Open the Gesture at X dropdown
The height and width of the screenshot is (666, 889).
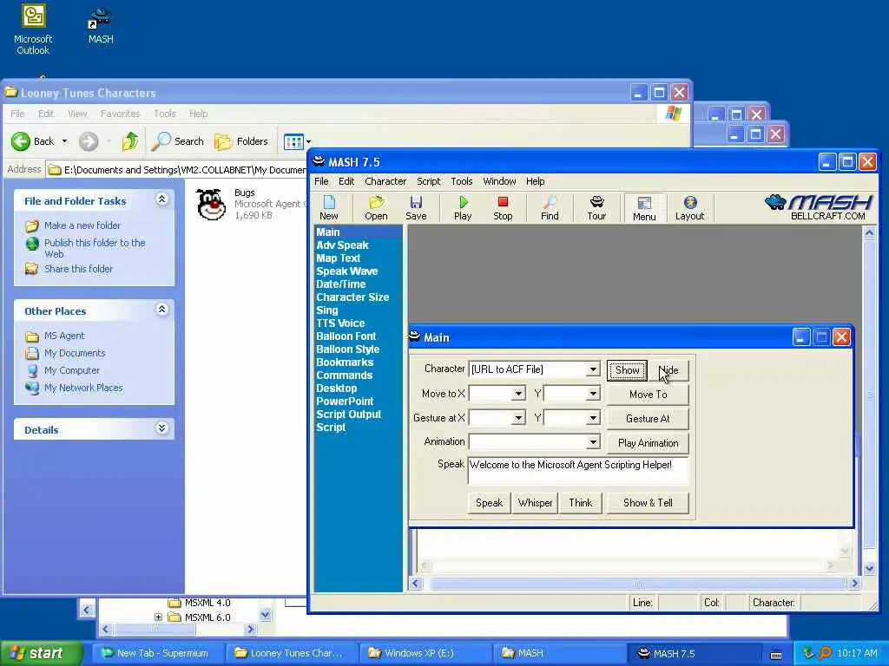518,418
